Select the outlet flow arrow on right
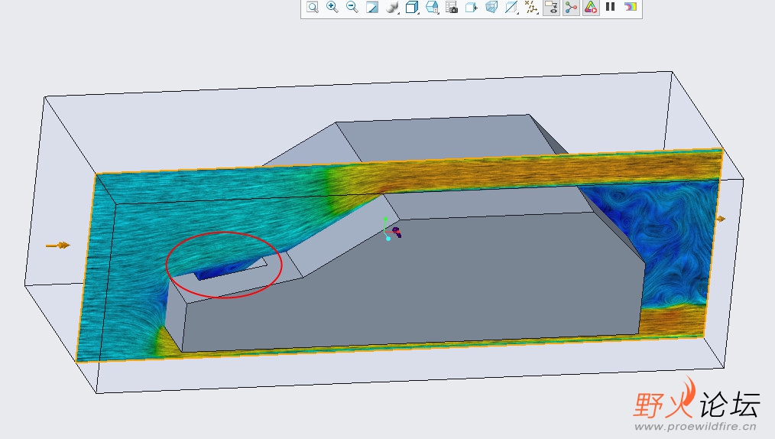This screenshot has height=439, width=775. click(721, 219)
